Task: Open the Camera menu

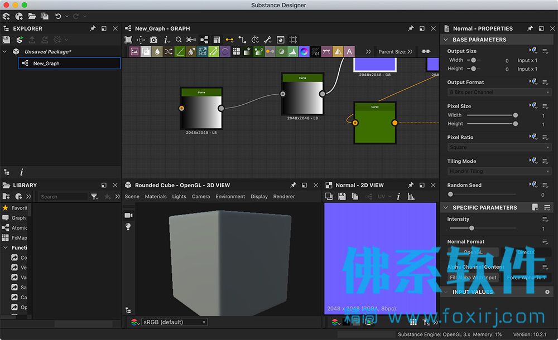Action: 201,196
